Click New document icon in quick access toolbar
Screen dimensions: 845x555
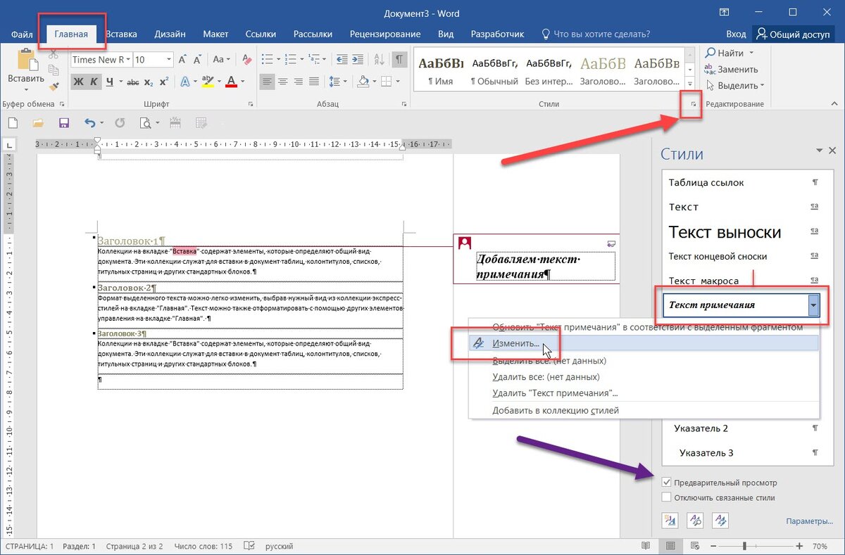tap(13, 123)
